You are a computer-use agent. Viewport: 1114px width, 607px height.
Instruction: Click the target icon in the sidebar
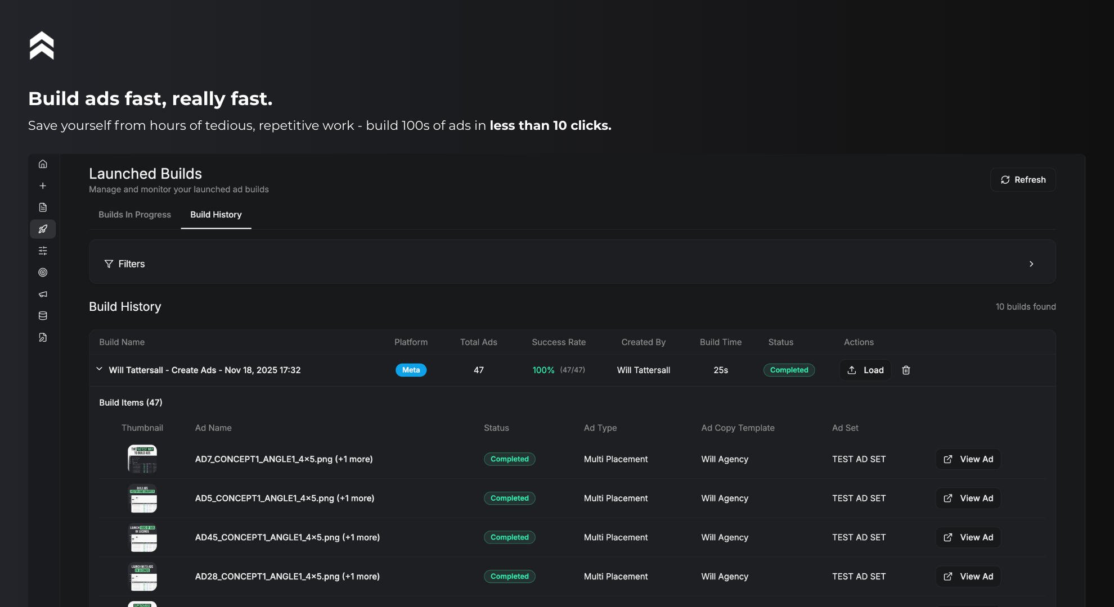pyautogui.click(x=42, y=273)
